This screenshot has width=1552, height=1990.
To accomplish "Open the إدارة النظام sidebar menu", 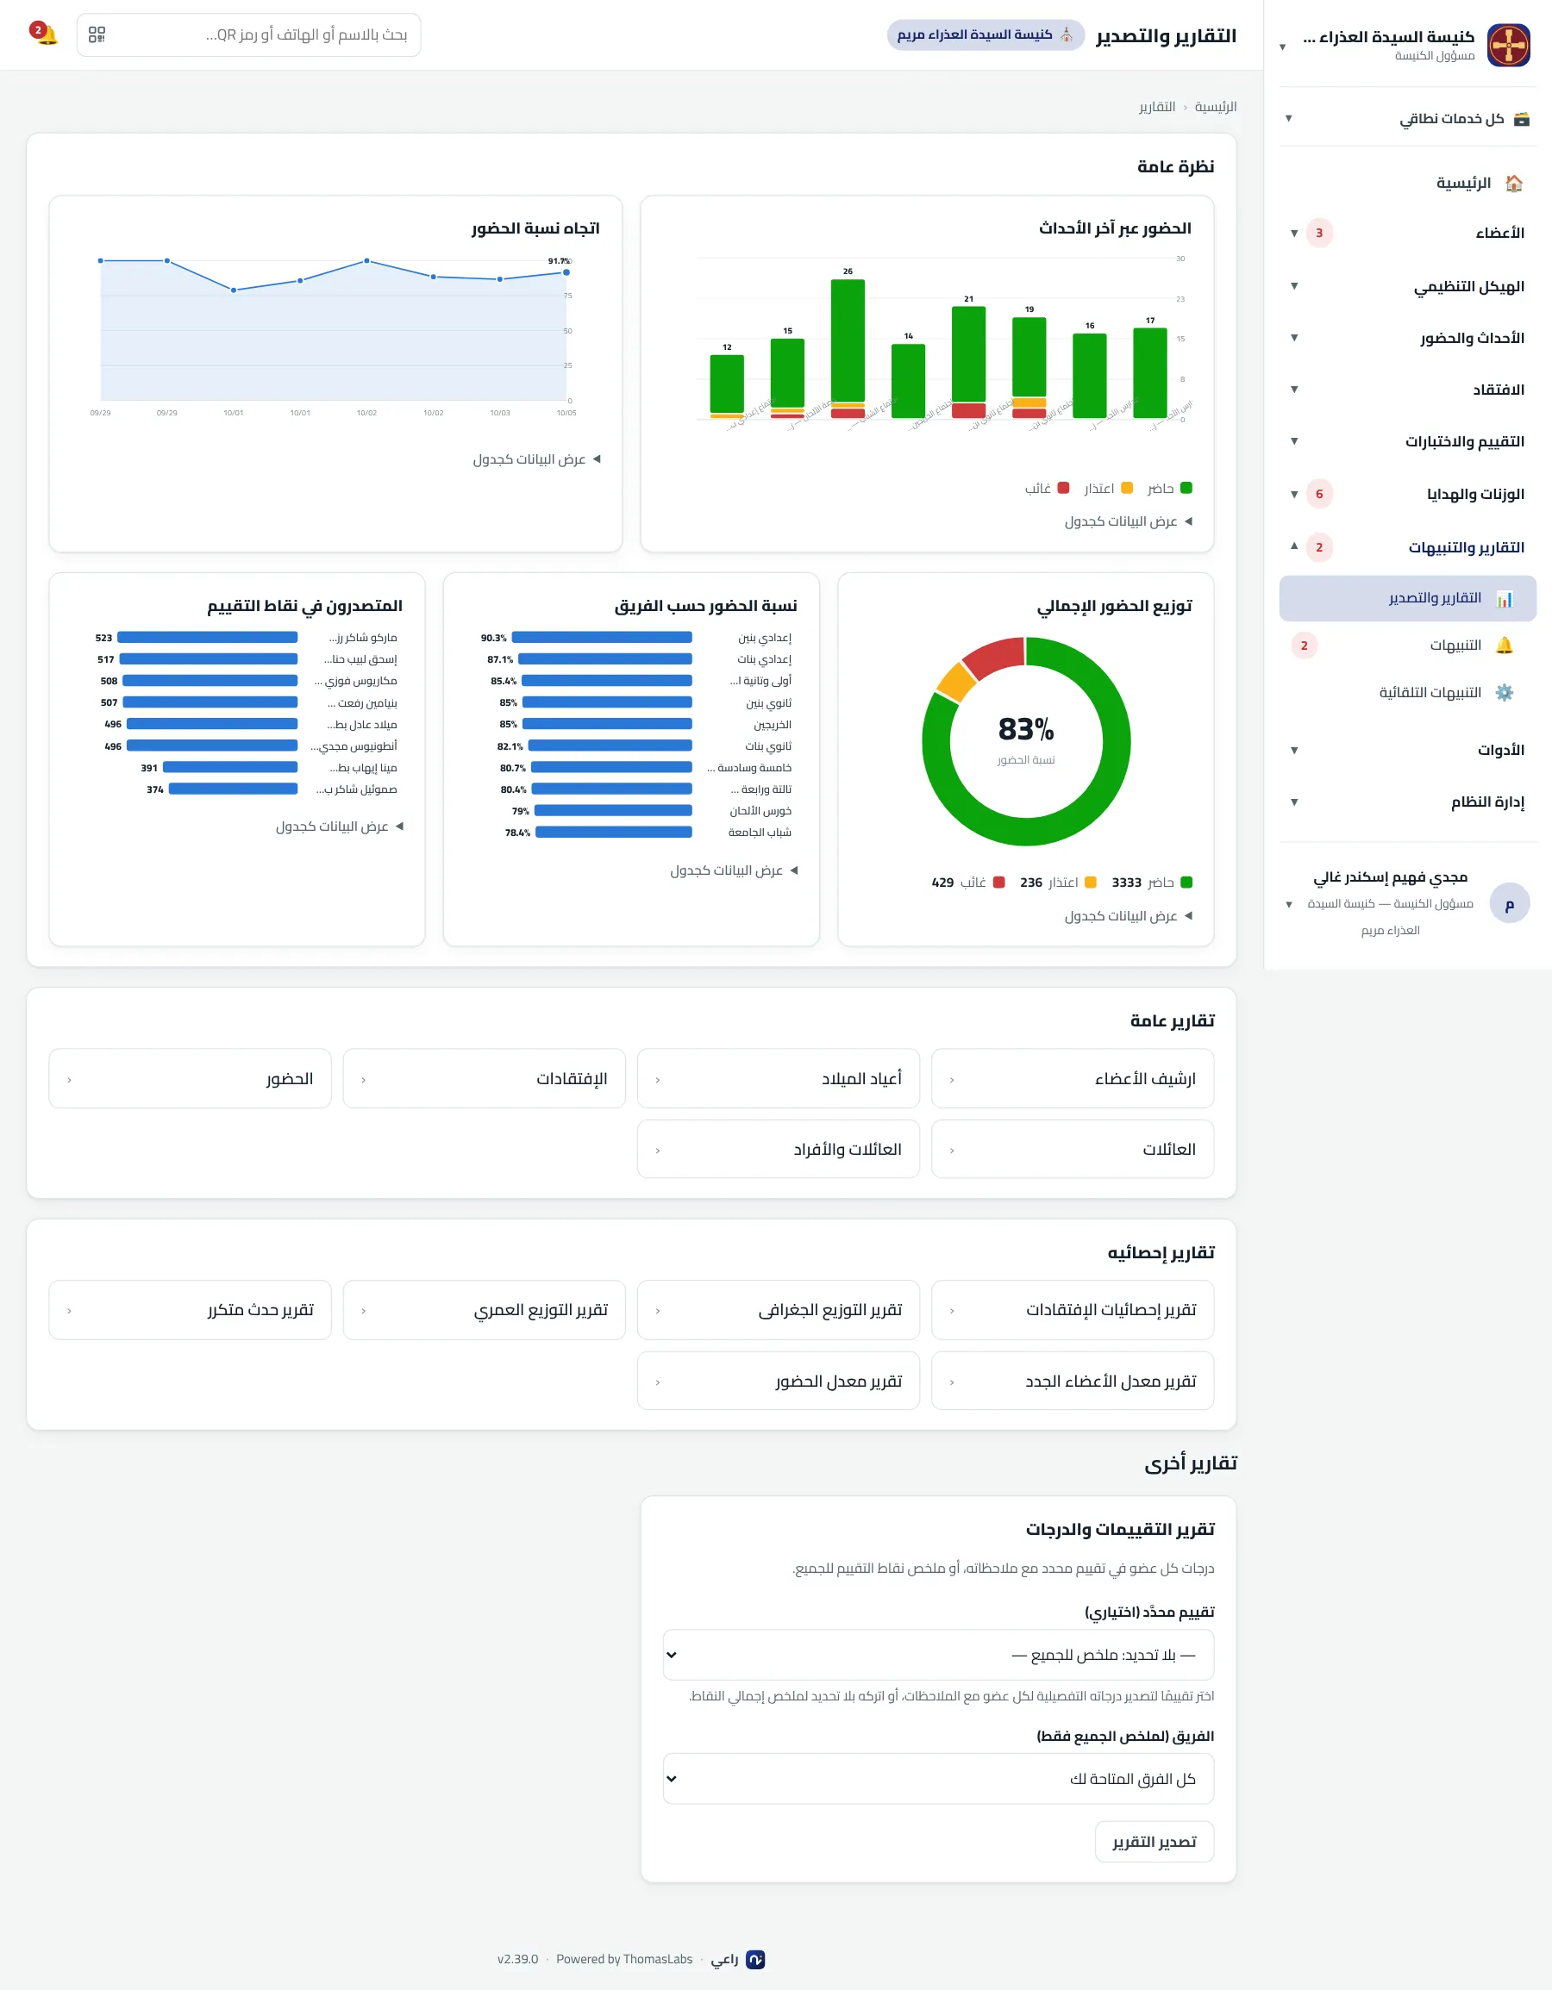I will pos(1407,802).
